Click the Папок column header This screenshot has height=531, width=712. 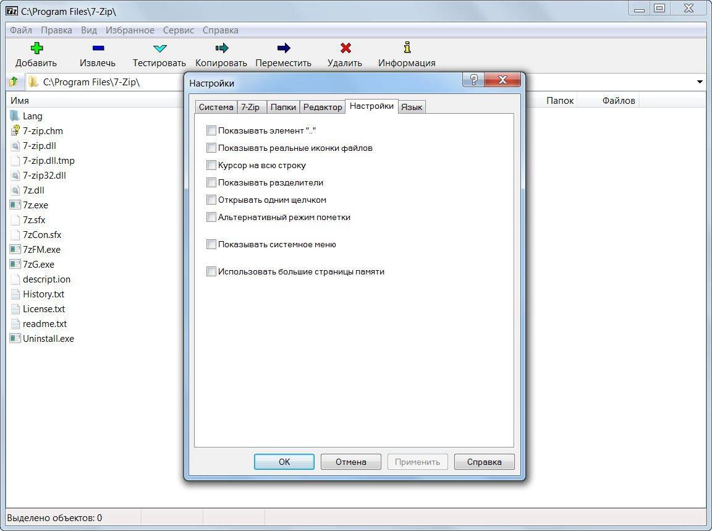pos(560,100)
